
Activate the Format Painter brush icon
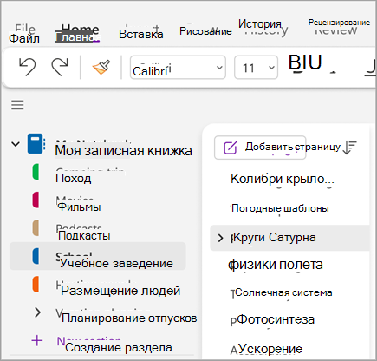coord(101,67)
